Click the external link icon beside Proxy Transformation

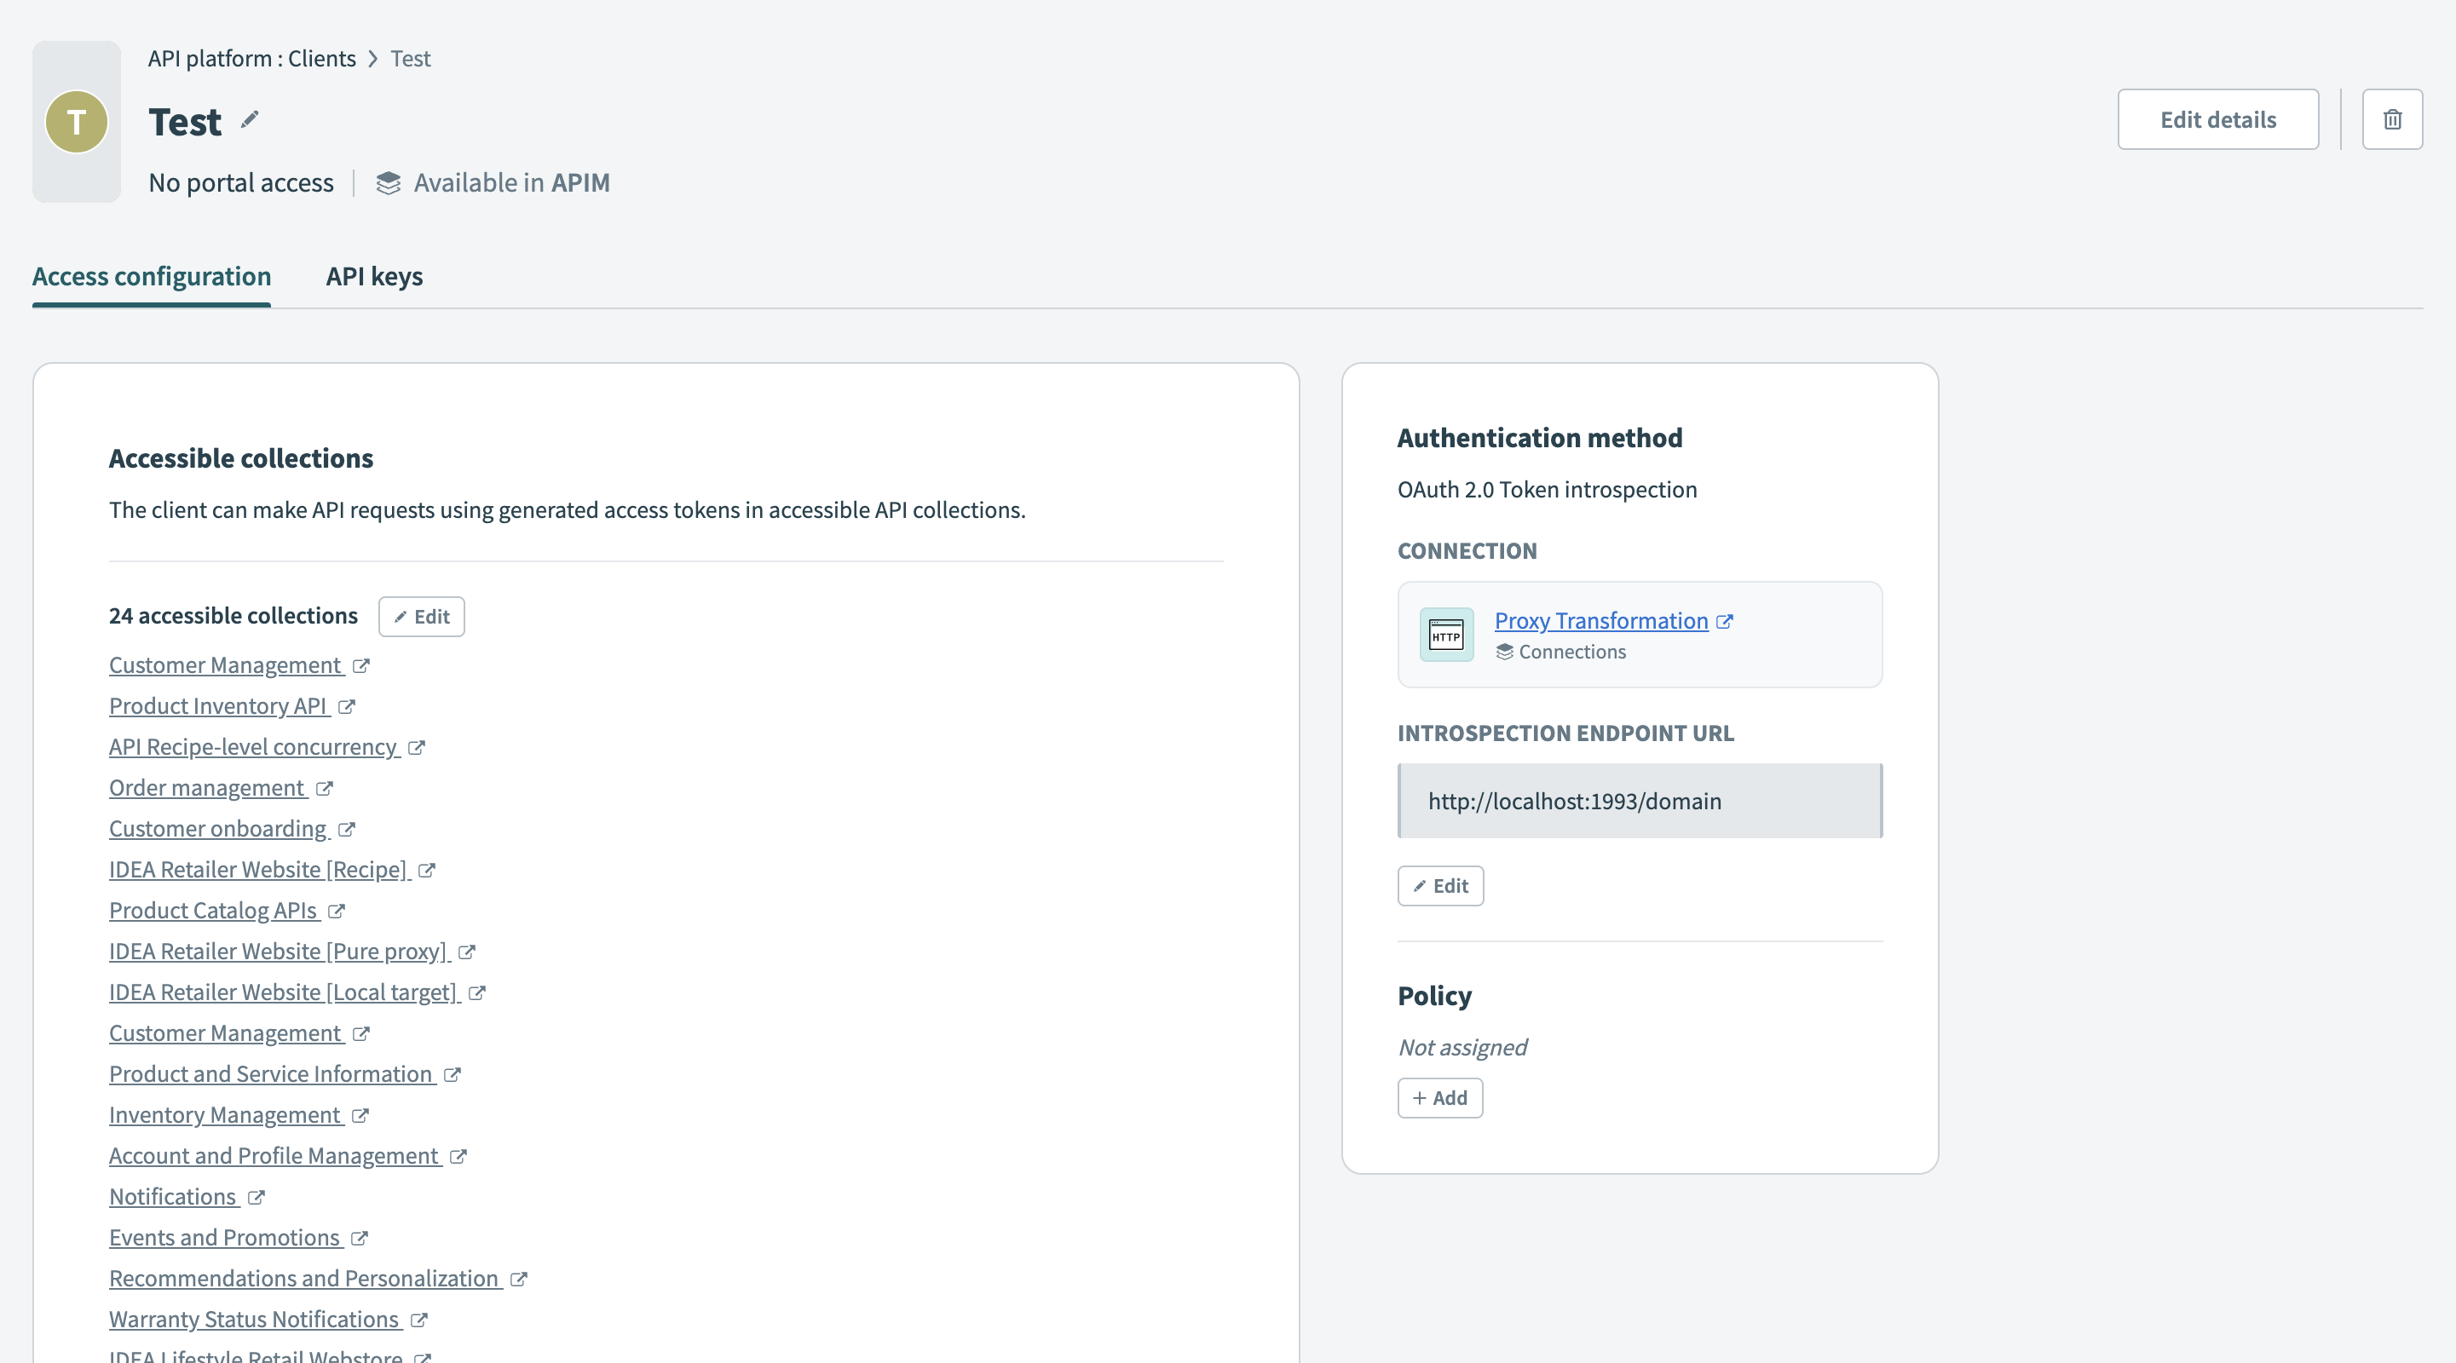tap(1726, 620)
